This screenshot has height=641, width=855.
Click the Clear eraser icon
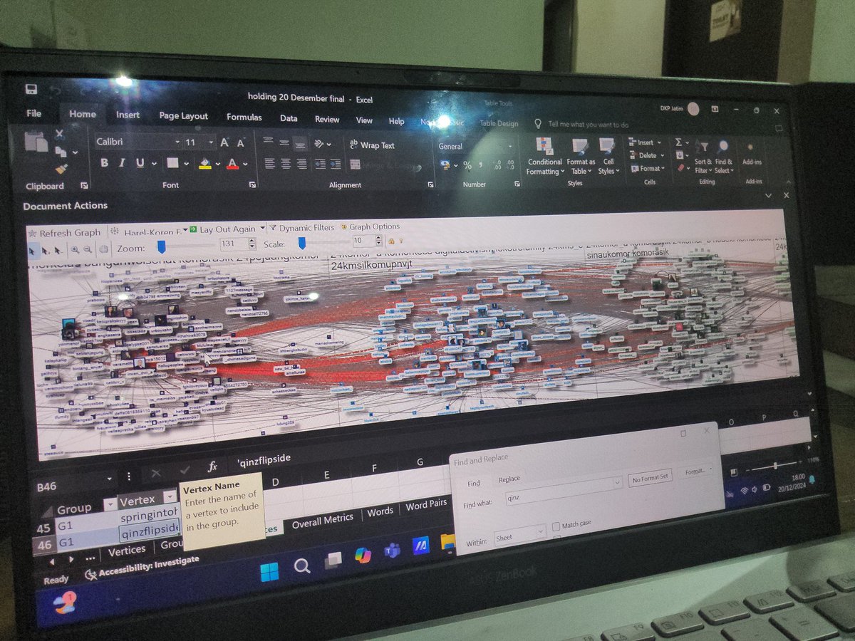tap(680, 168)
